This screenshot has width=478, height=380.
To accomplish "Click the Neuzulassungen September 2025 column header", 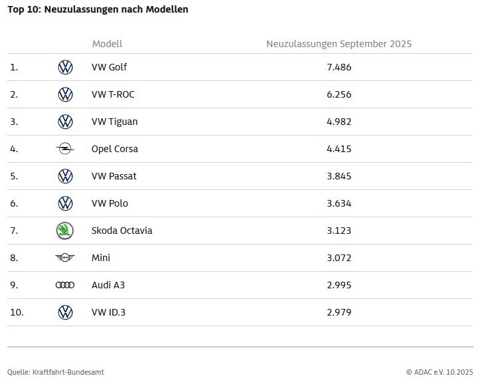I will coord(339,44).
